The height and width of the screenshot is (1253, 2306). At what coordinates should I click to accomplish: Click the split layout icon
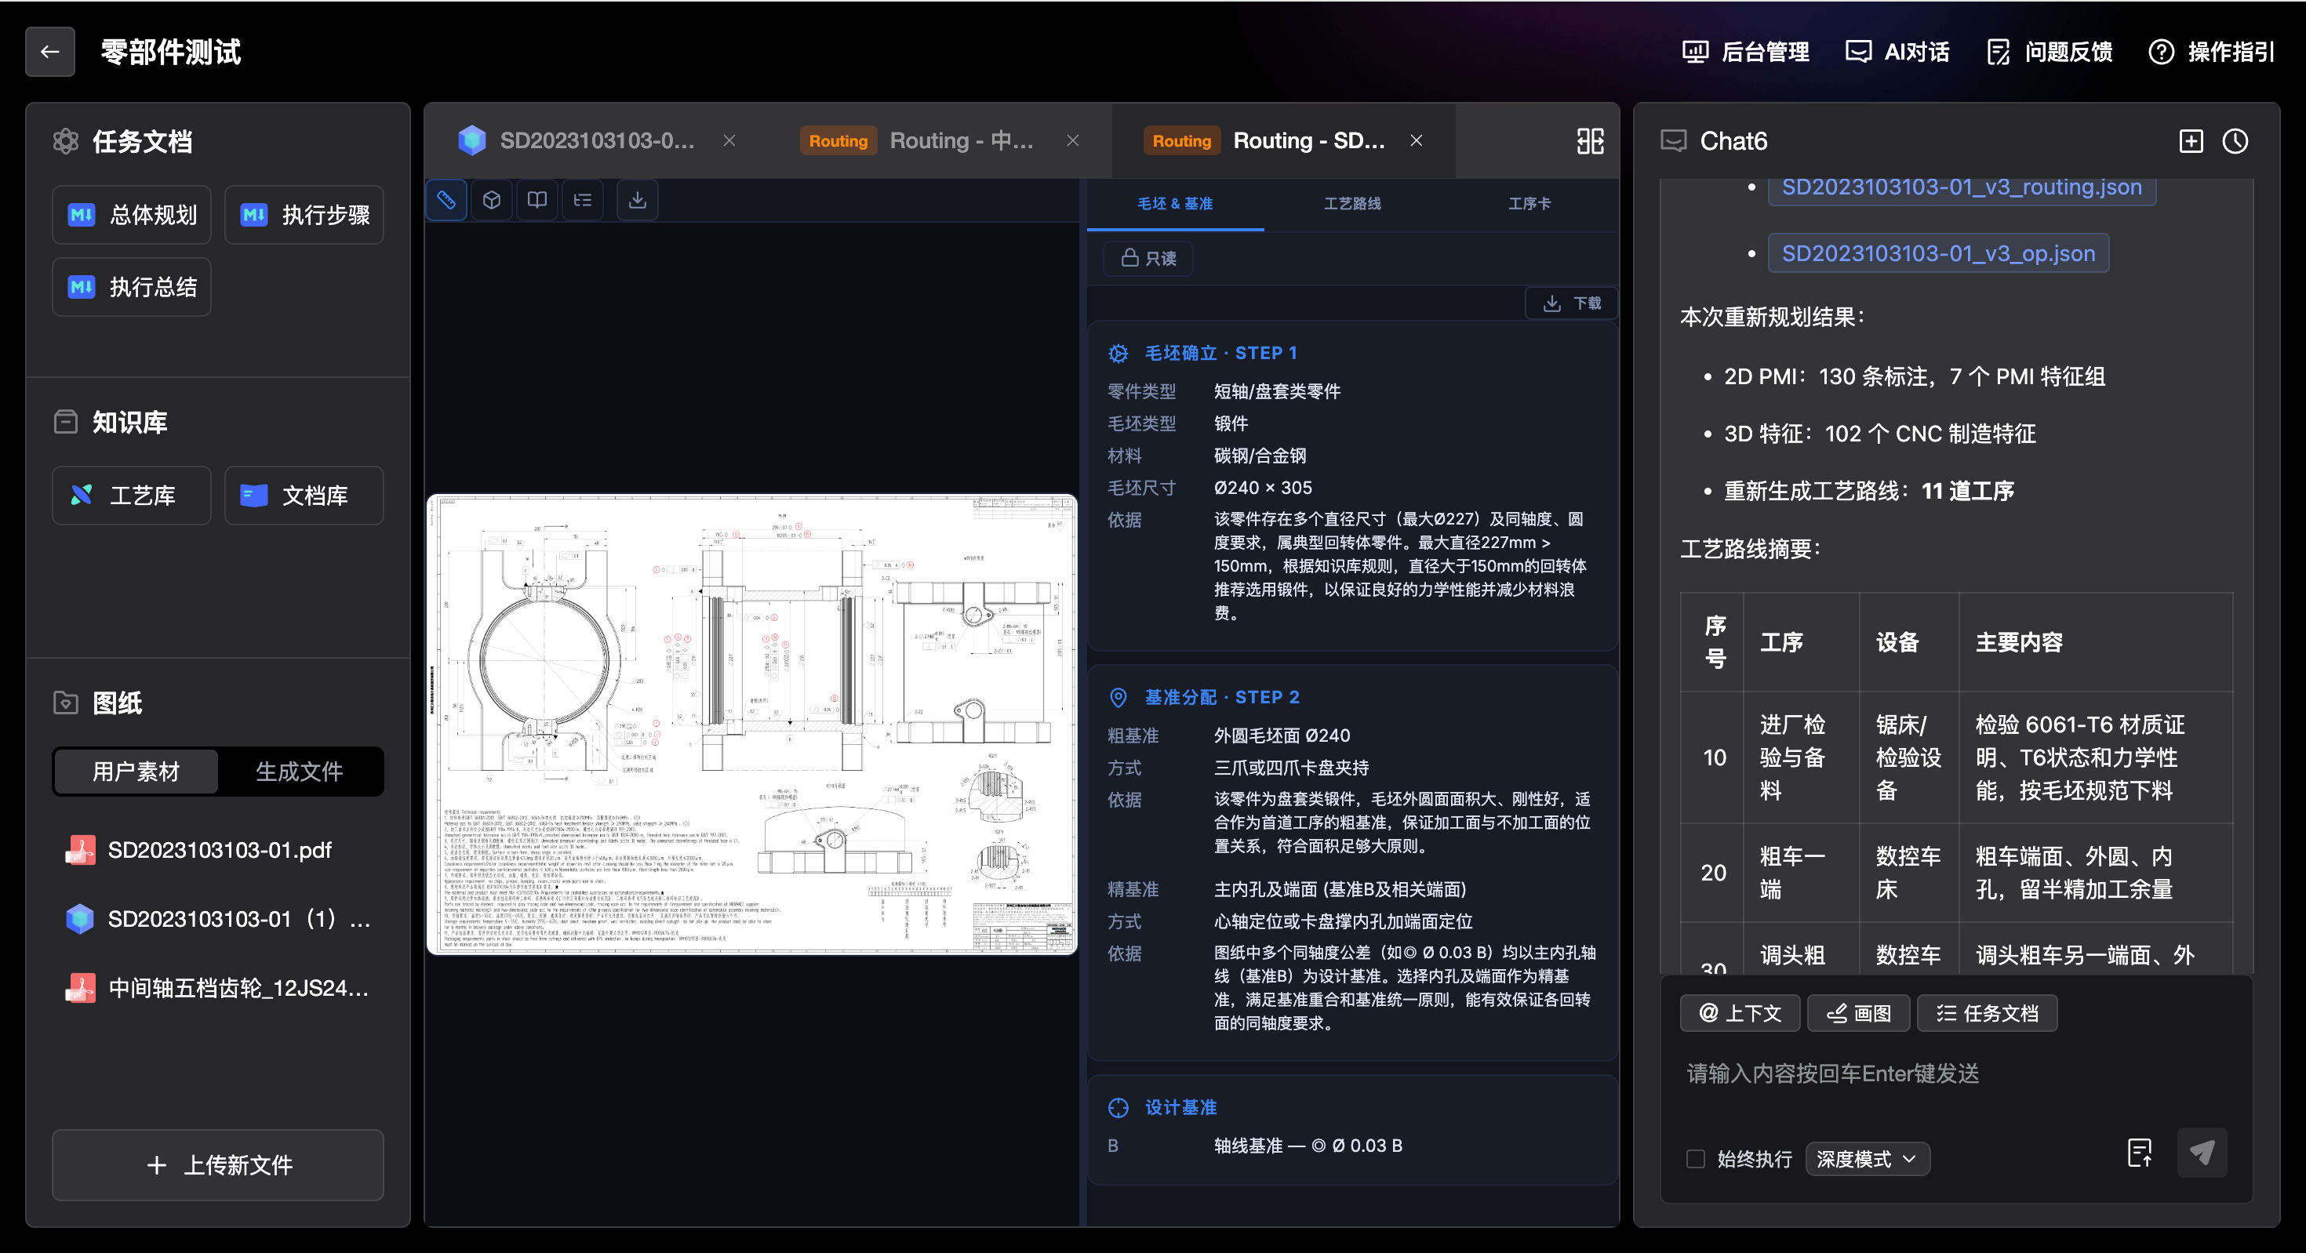(1591, 140)
